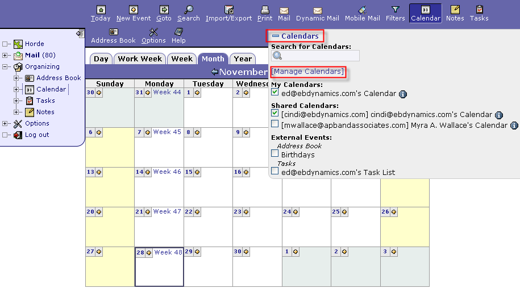Collapse the Organizing tree node

click(x=5, y=66)
